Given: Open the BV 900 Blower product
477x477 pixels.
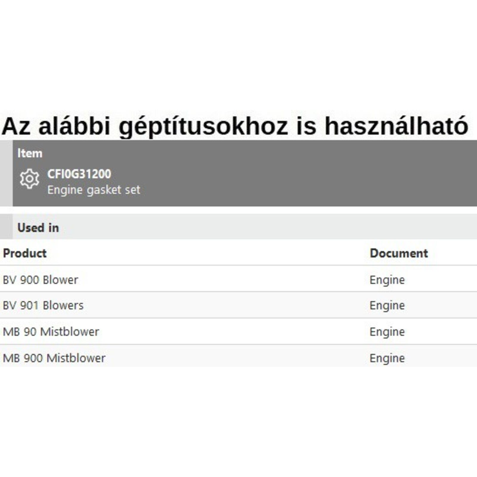Looking at the screenshot, I should 41,280.
